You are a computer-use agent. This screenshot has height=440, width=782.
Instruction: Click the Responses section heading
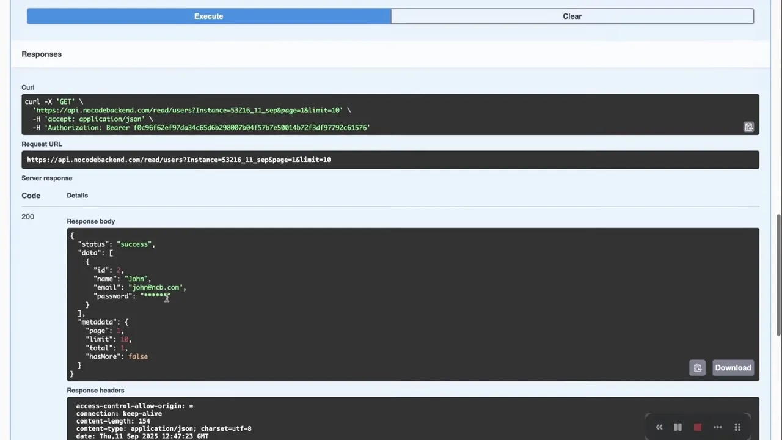[x=42, y=54]
